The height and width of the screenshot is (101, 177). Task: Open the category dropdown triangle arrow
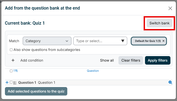(123, 41)
